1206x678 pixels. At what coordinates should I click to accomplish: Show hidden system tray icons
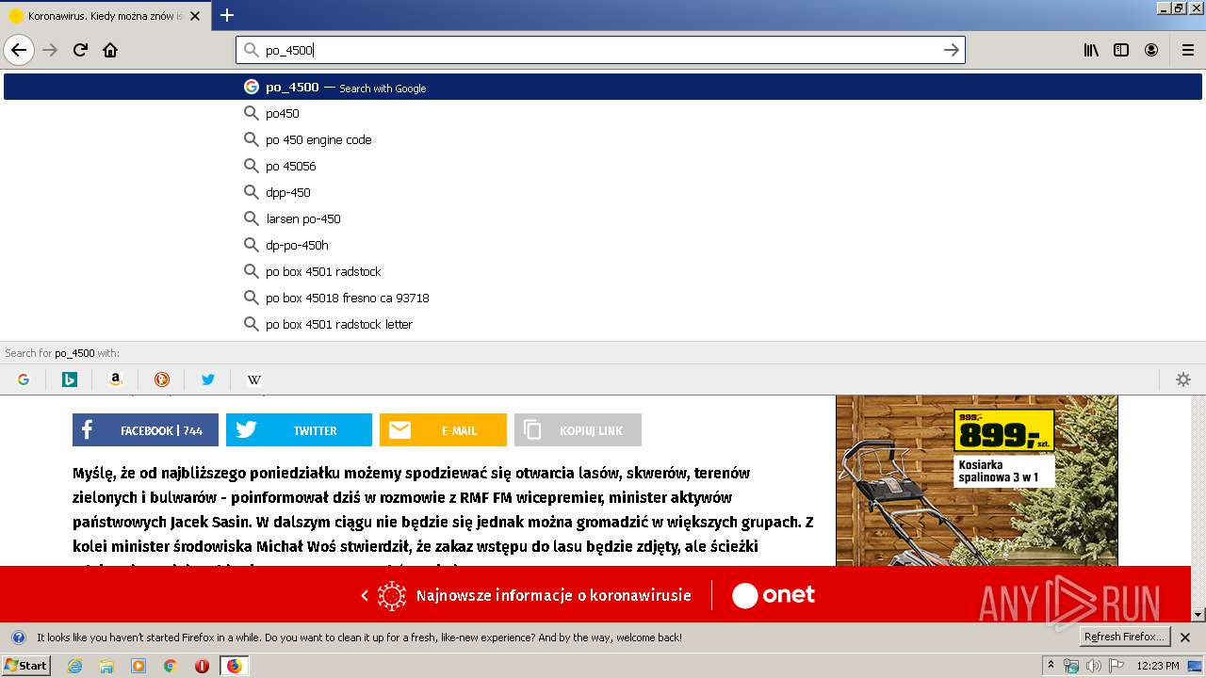pos(1051,665)
